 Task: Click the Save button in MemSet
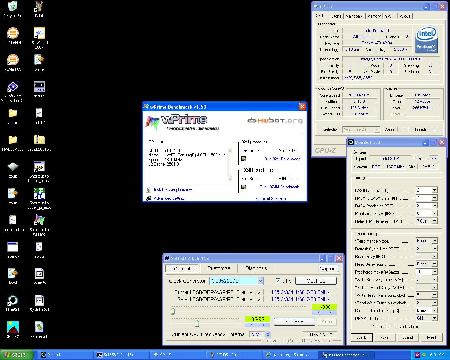385,337
